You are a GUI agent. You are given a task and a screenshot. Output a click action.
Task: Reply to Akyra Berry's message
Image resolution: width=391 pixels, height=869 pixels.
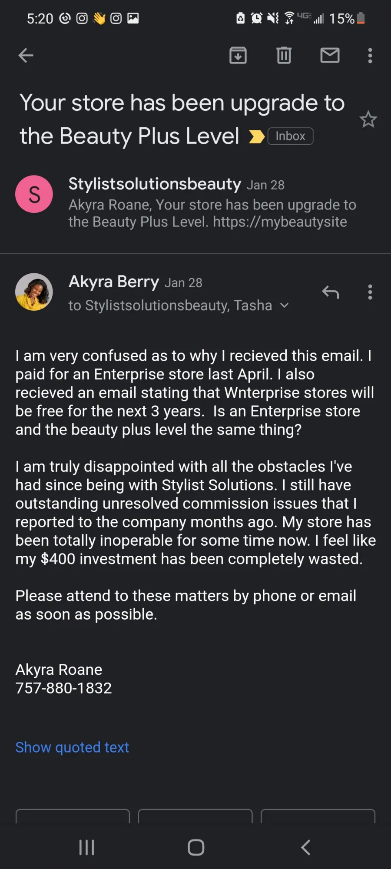[x=330, y=292]
